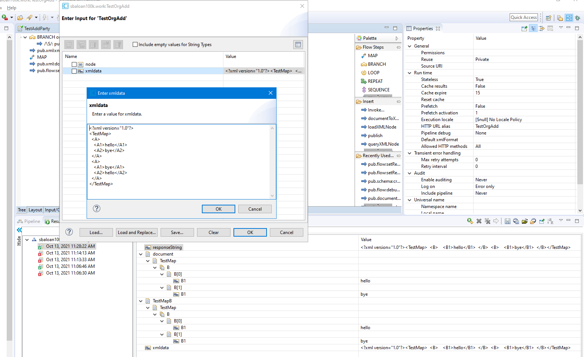584x357 pixels.
Task: Pin the results view
Action: 542,221
